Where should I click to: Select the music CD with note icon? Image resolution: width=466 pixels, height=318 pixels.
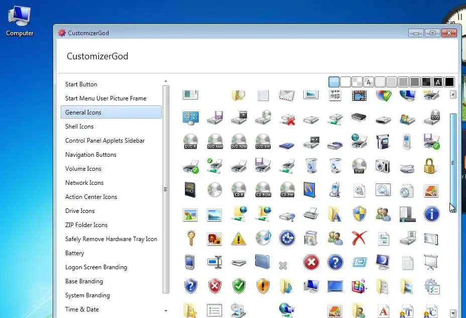pos(263,238)
